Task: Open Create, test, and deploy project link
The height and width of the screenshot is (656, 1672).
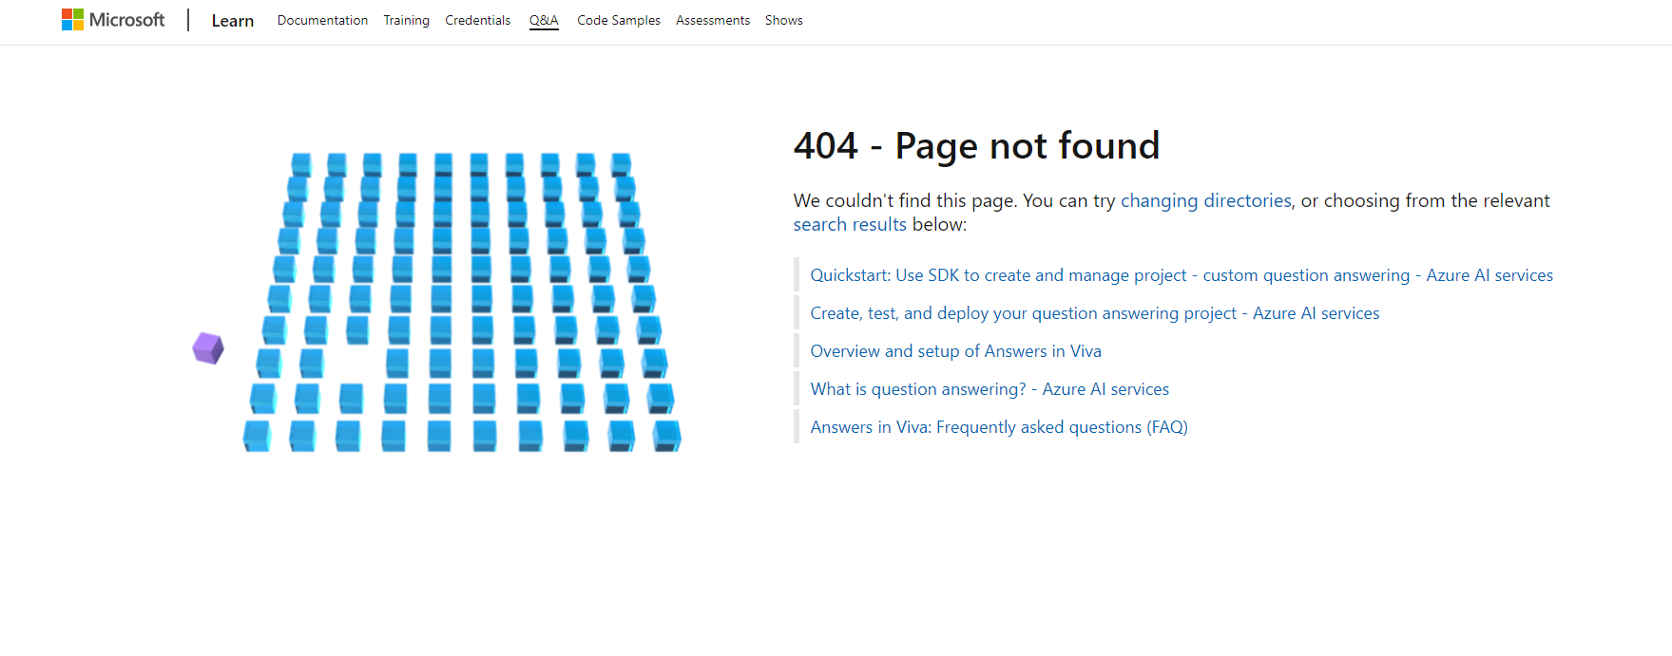Action: pyautogui.click(x=1095, y=313)
